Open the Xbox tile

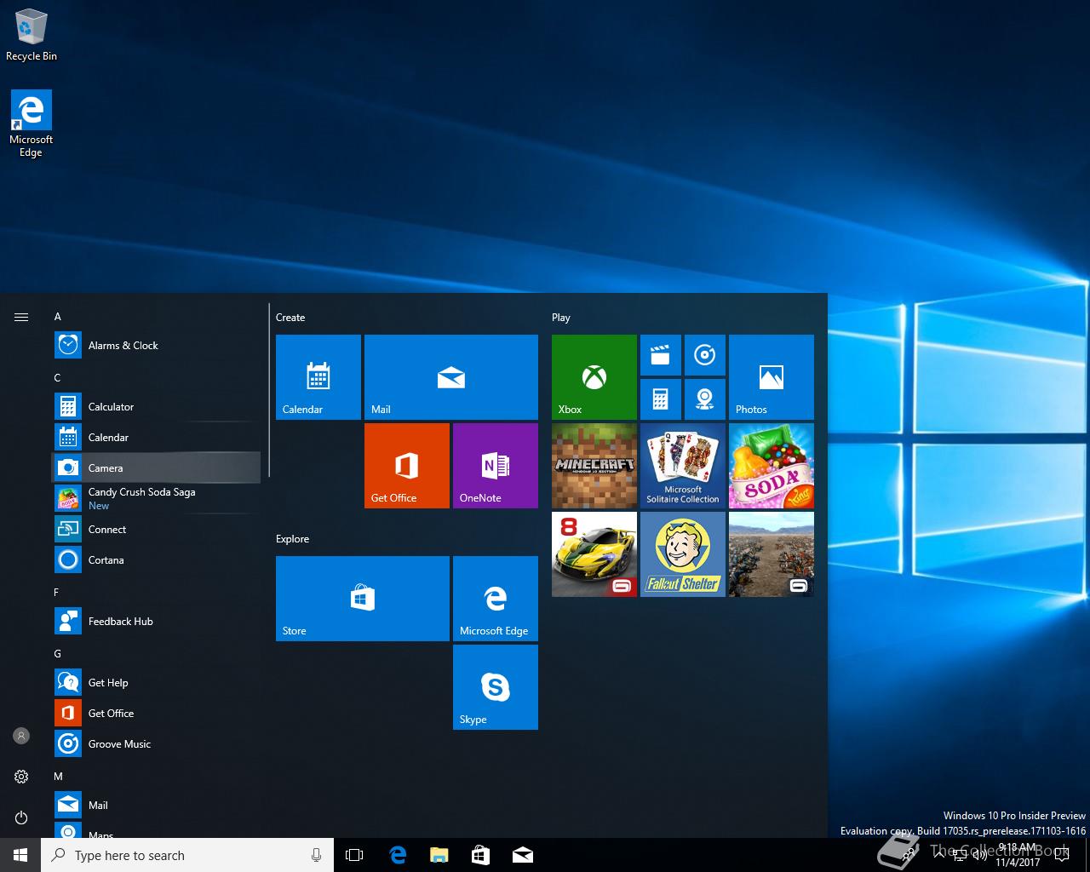tap(594, 376)
